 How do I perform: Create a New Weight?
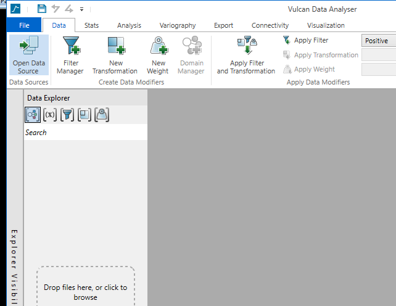point(158,55)
